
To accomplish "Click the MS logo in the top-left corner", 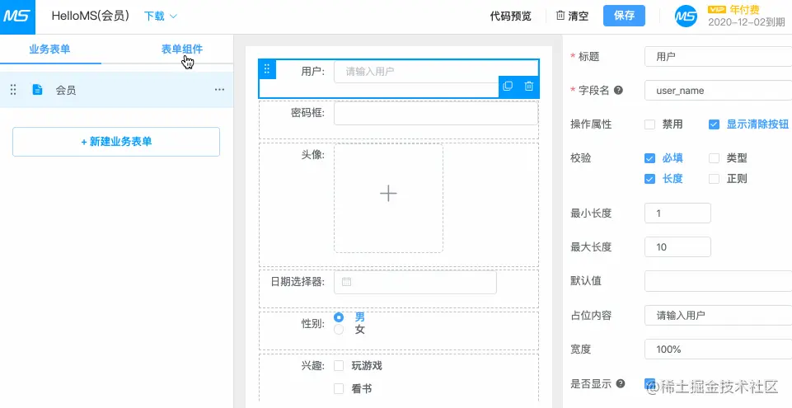I will point(17,16).
